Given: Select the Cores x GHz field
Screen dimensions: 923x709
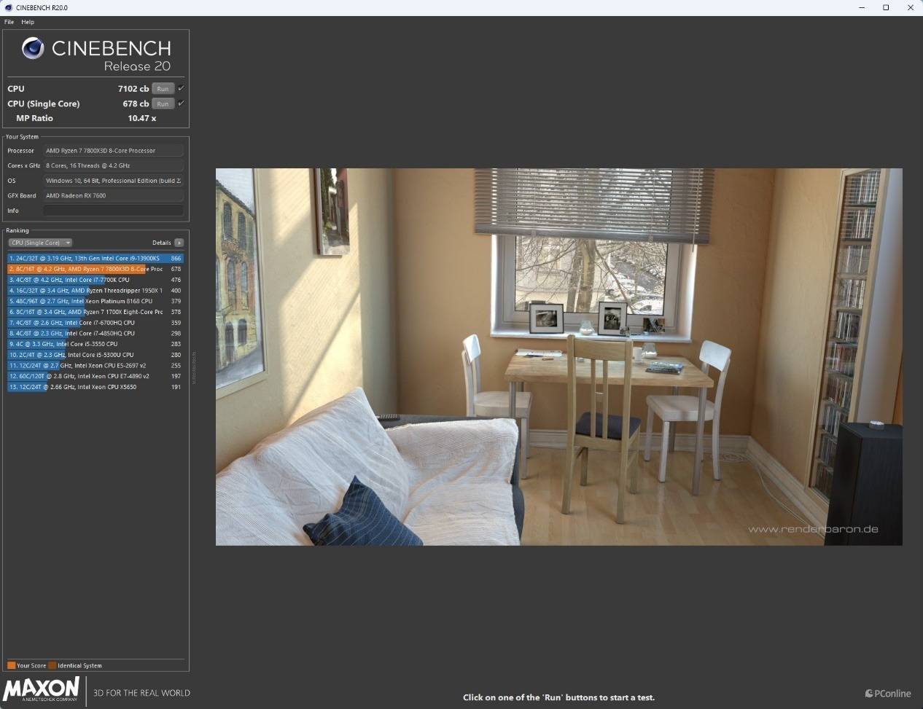Looking at the screenshot, I should tap(113, 165).
